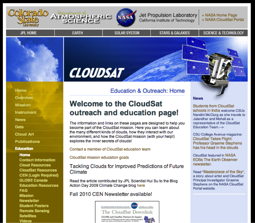Select SCIENCE & TECHNOLOGY navigation item
Viewport: 255px width, 223px height.
223,33
